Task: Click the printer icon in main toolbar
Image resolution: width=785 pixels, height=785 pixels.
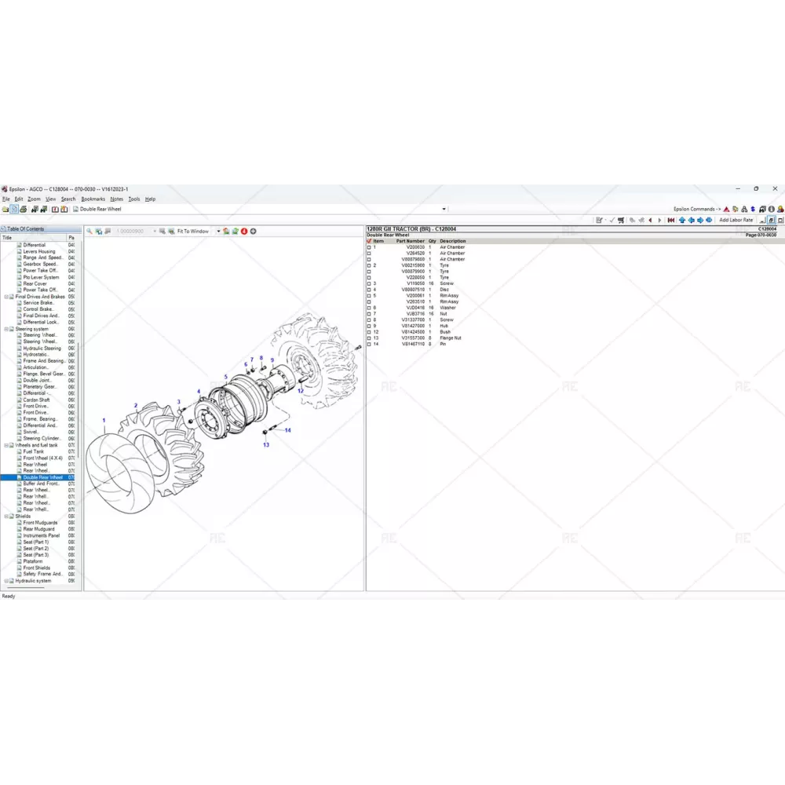Action: tap(24, 210)
